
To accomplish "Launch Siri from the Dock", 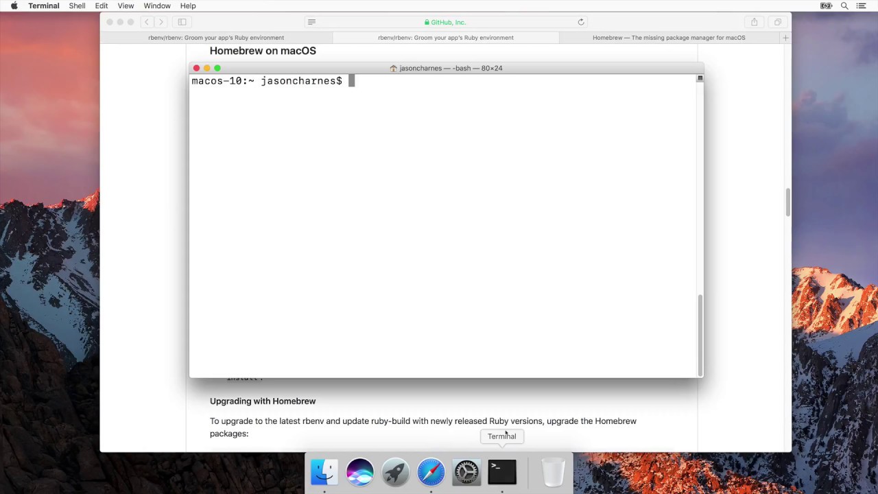I will tap(359, 472).
